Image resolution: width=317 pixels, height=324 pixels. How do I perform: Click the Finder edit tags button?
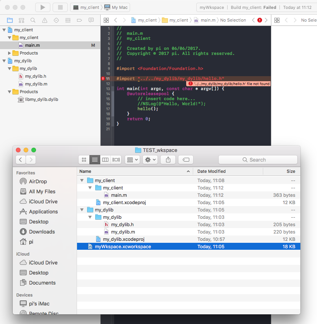186,160
